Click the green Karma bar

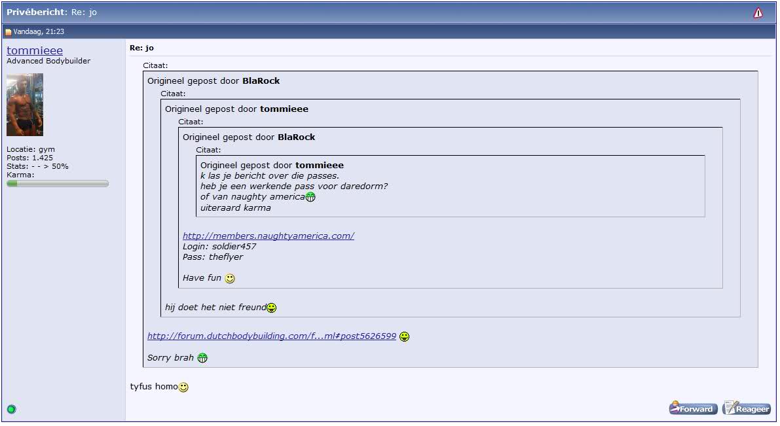coord(57,184)
